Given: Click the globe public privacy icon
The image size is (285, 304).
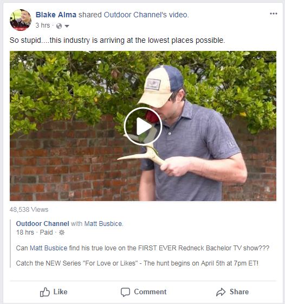Looking at the screenshot, I should click(x=59, y=26).
